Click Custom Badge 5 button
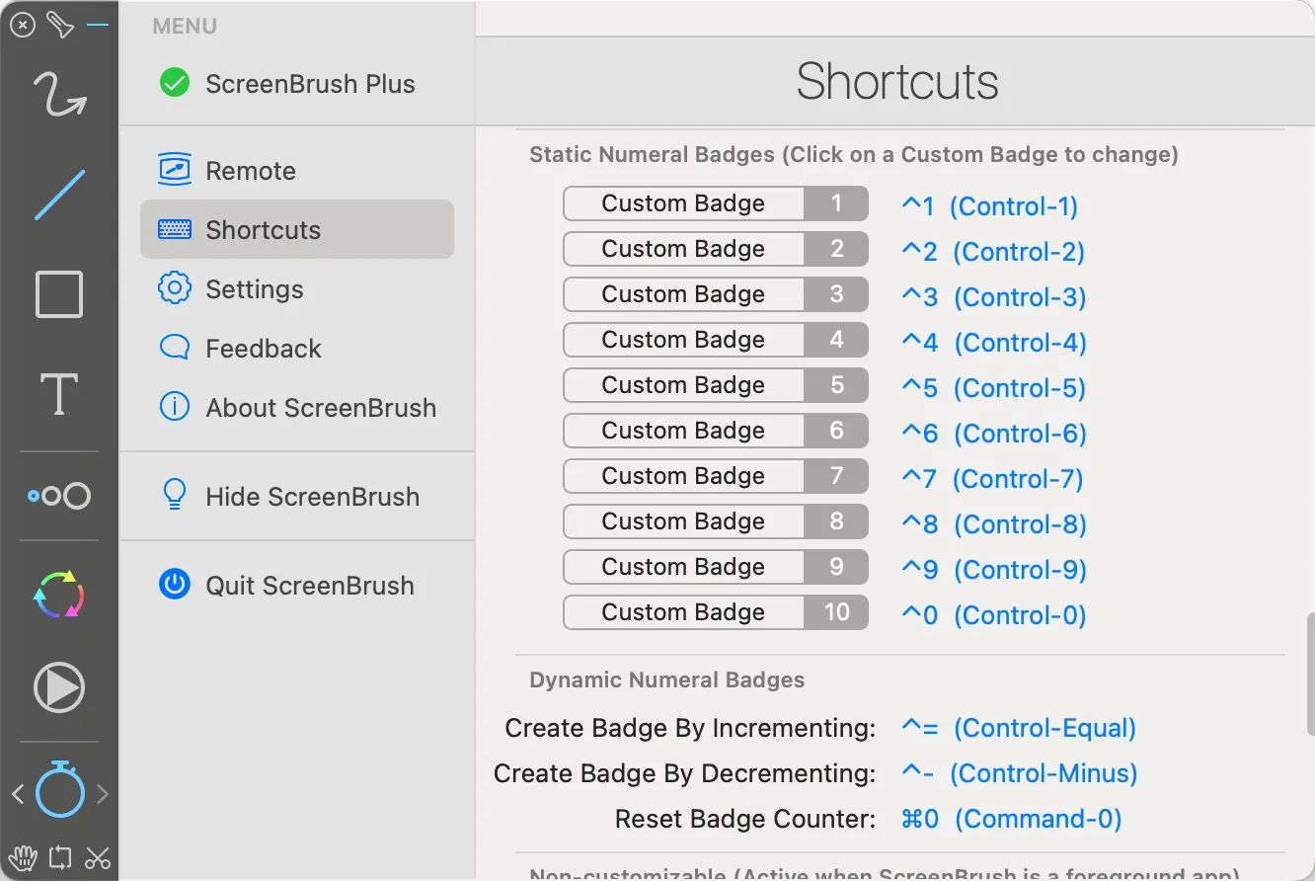The height and width of the screenshot is (881, 1315). point(716,386)
